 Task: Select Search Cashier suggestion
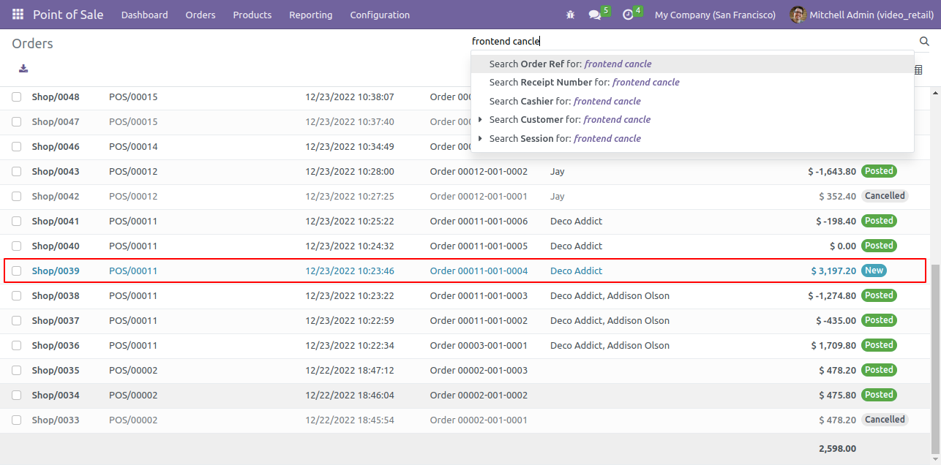point(692,102)
